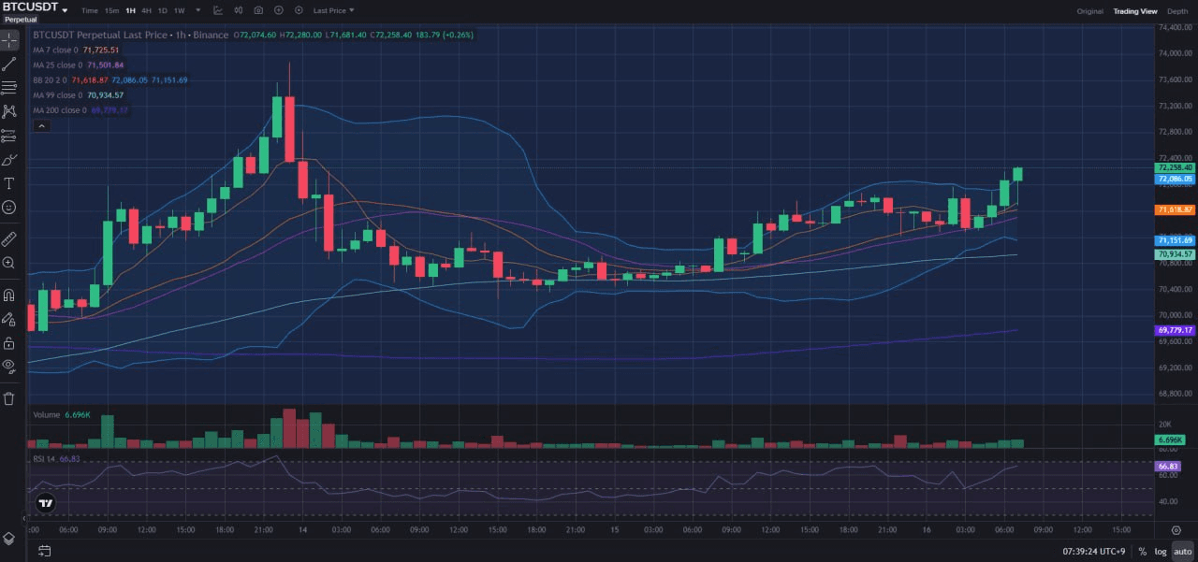Click the MA 99 close indicator legend
Viewport: 1198px width, 562px height.
pos(79,95)
